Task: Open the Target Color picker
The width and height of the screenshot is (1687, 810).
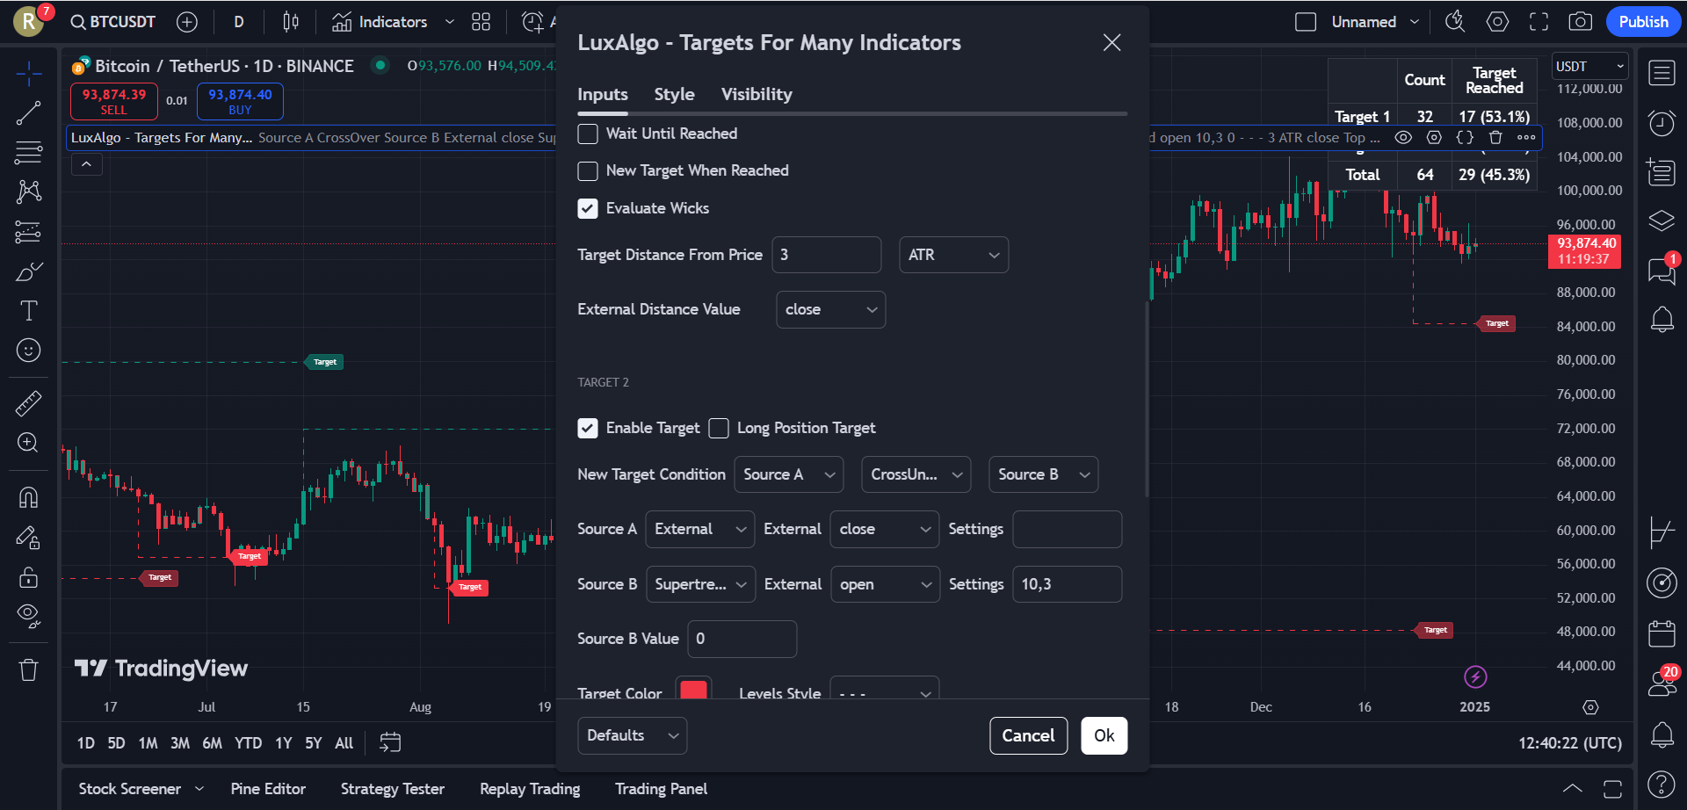Action: pyautogui.click(x=693, y=691)
